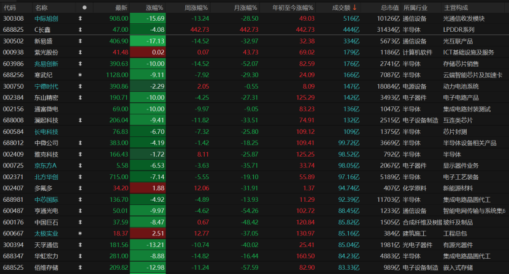Click the marker icon in 亨通光电 row

pos(80,211)
